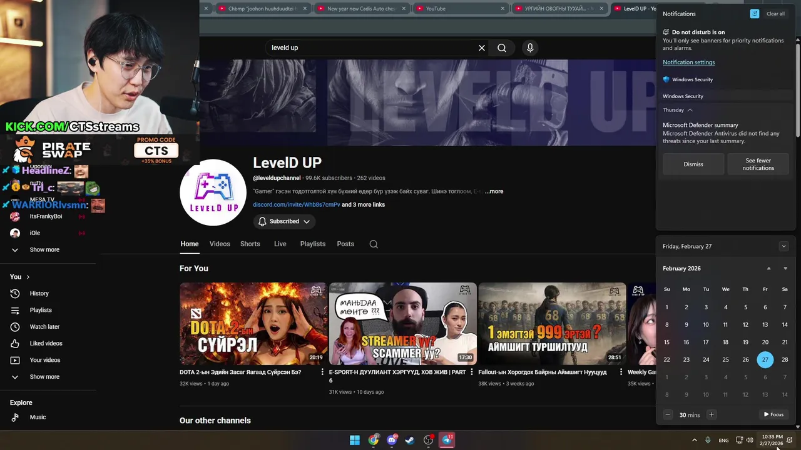This screenshot has width=801, height=450.
Task: Click See fewer notifications
Action: point(758,164)
